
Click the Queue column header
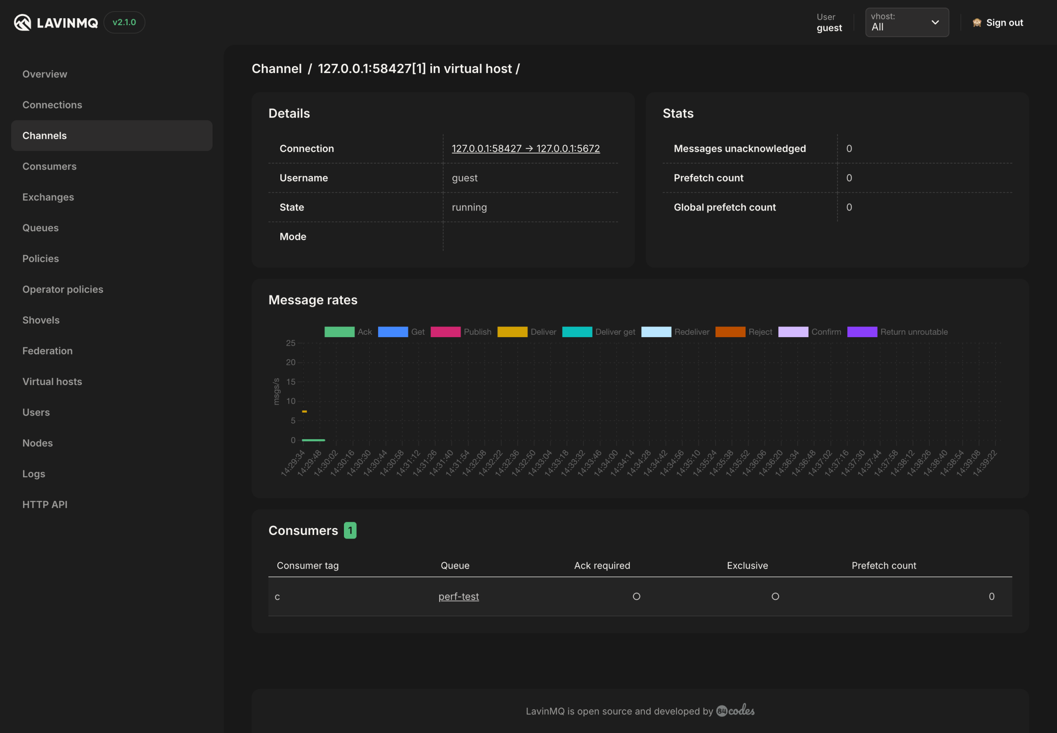(455, 565)
